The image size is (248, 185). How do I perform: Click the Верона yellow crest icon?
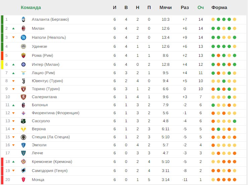[x=23, y=129]
